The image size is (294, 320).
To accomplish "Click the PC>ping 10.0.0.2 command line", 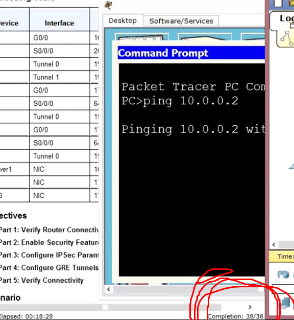I will [x=180, y=101].
